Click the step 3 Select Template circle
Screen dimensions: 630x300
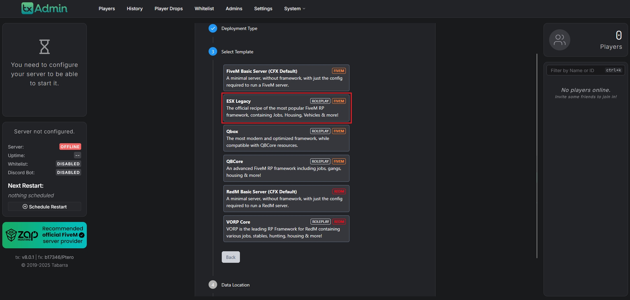pyautogui.click(x=213, y=52)
